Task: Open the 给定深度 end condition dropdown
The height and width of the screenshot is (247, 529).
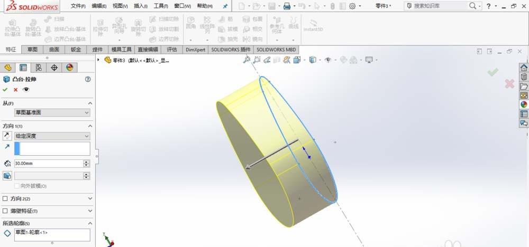Action: click(52, 136)
